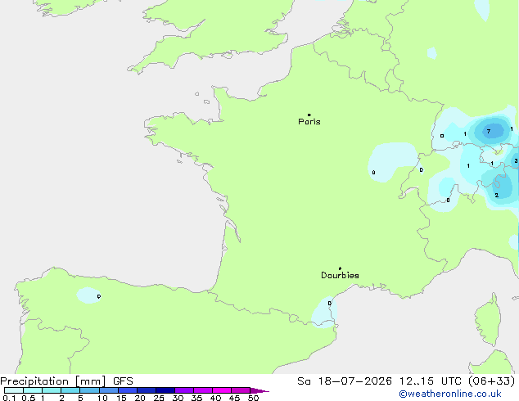Click the Paris city marker dot
The image size is (519, 401).
click(309, 115)
